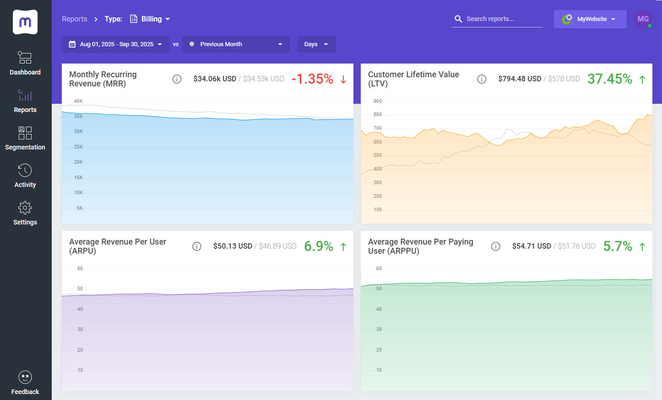Open the MyWebsite project dropdown
The image size is (662, 400).
[x=590, y=19]
